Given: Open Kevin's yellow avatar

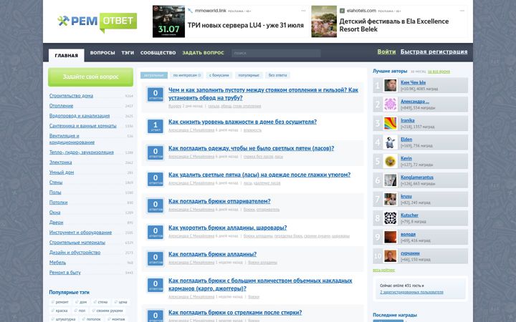Looking at the screenshot, I should [x=391, y=161].
